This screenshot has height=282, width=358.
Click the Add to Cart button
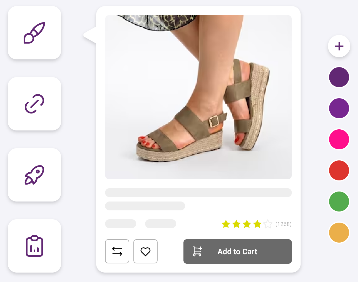237,251
